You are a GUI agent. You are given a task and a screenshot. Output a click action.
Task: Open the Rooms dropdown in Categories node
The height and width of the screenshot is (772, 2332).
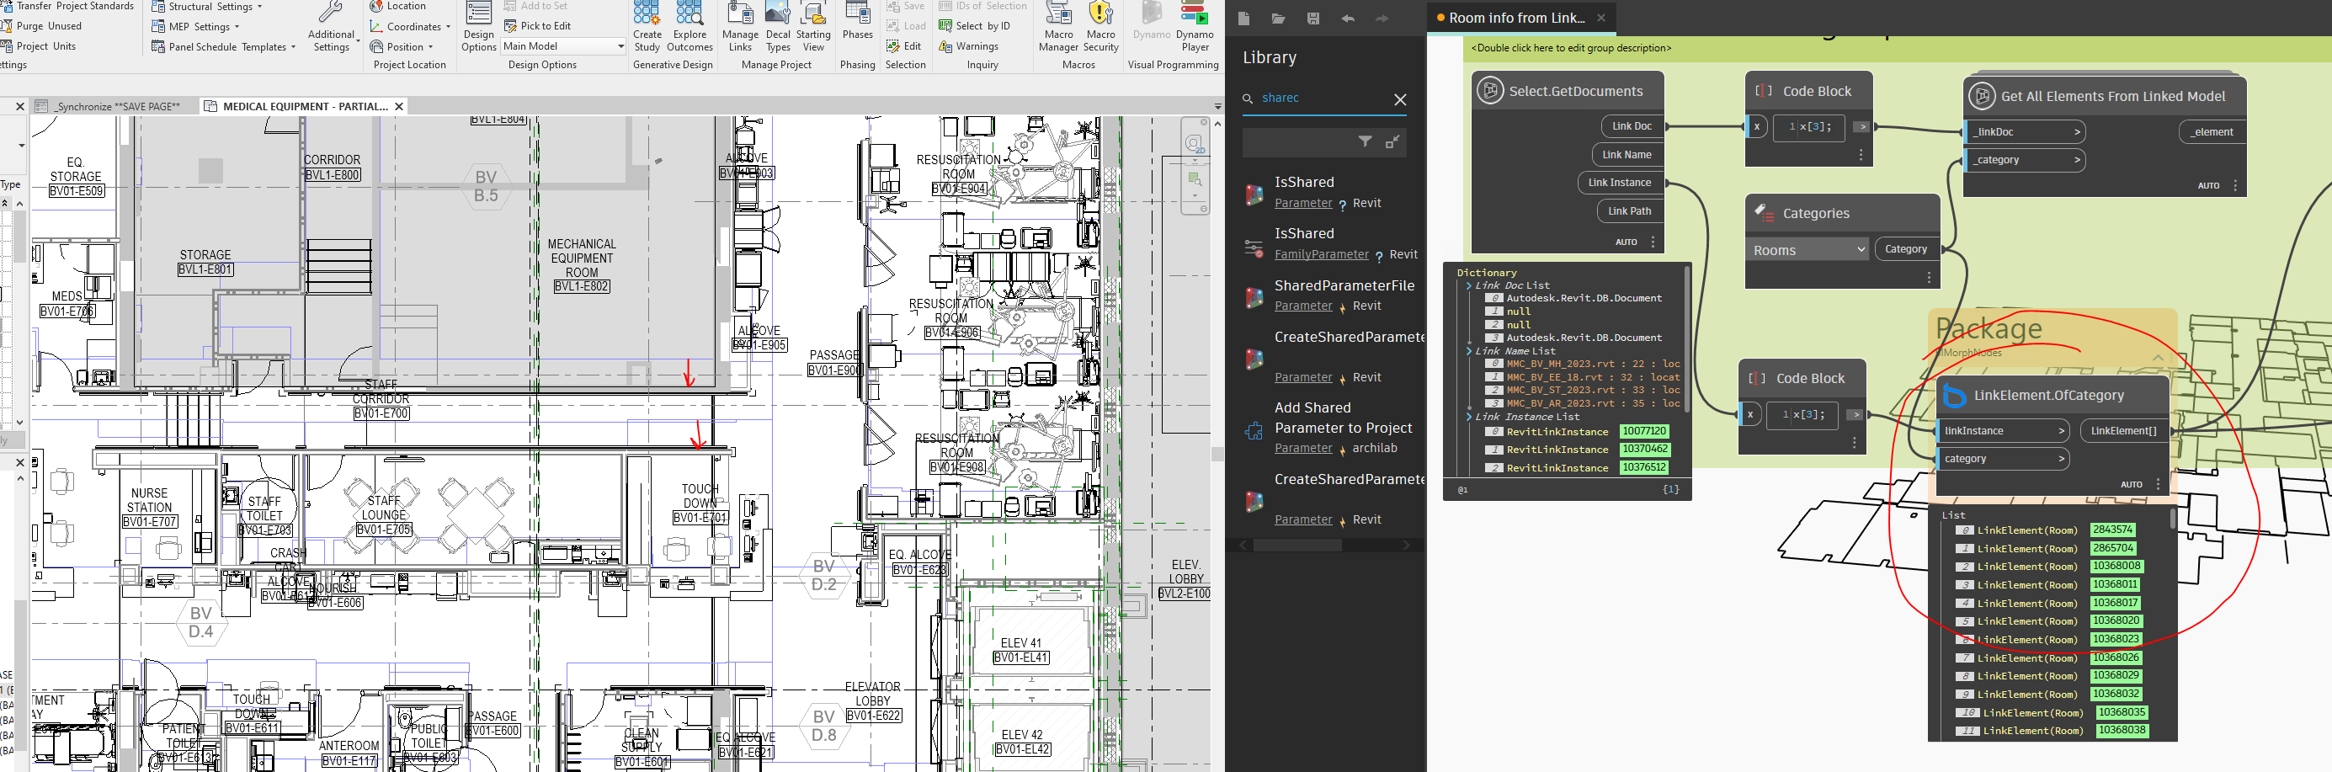(1807, 250)
